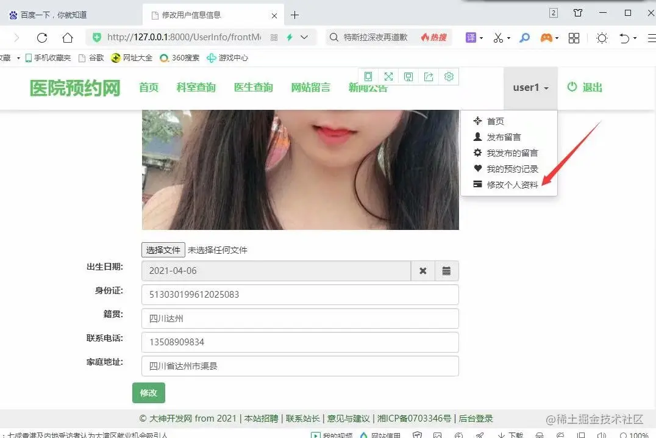
Task: Click the user profile photo
Action: click(301, 170)
